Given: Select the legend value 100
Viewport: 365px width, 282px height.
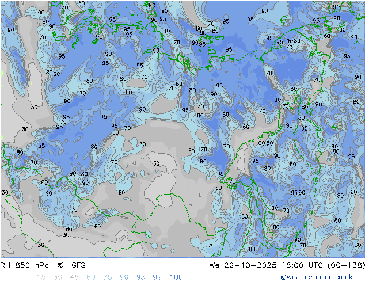Looking at the screenshot, I should (x=176, y=277).
